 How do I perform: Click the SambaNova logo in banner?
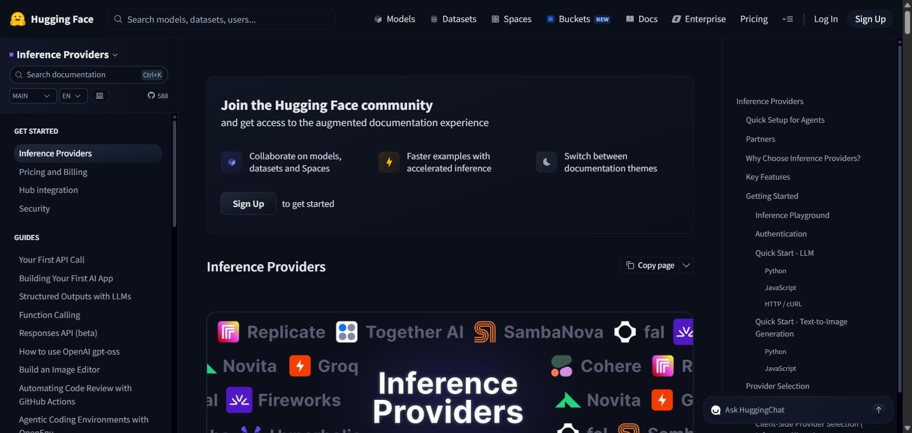pyautogui.click(x=485, y=332)
